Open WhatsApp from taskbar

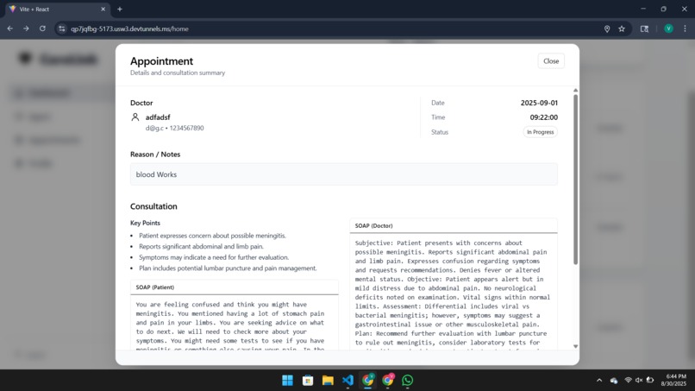[x=408, y=381]
